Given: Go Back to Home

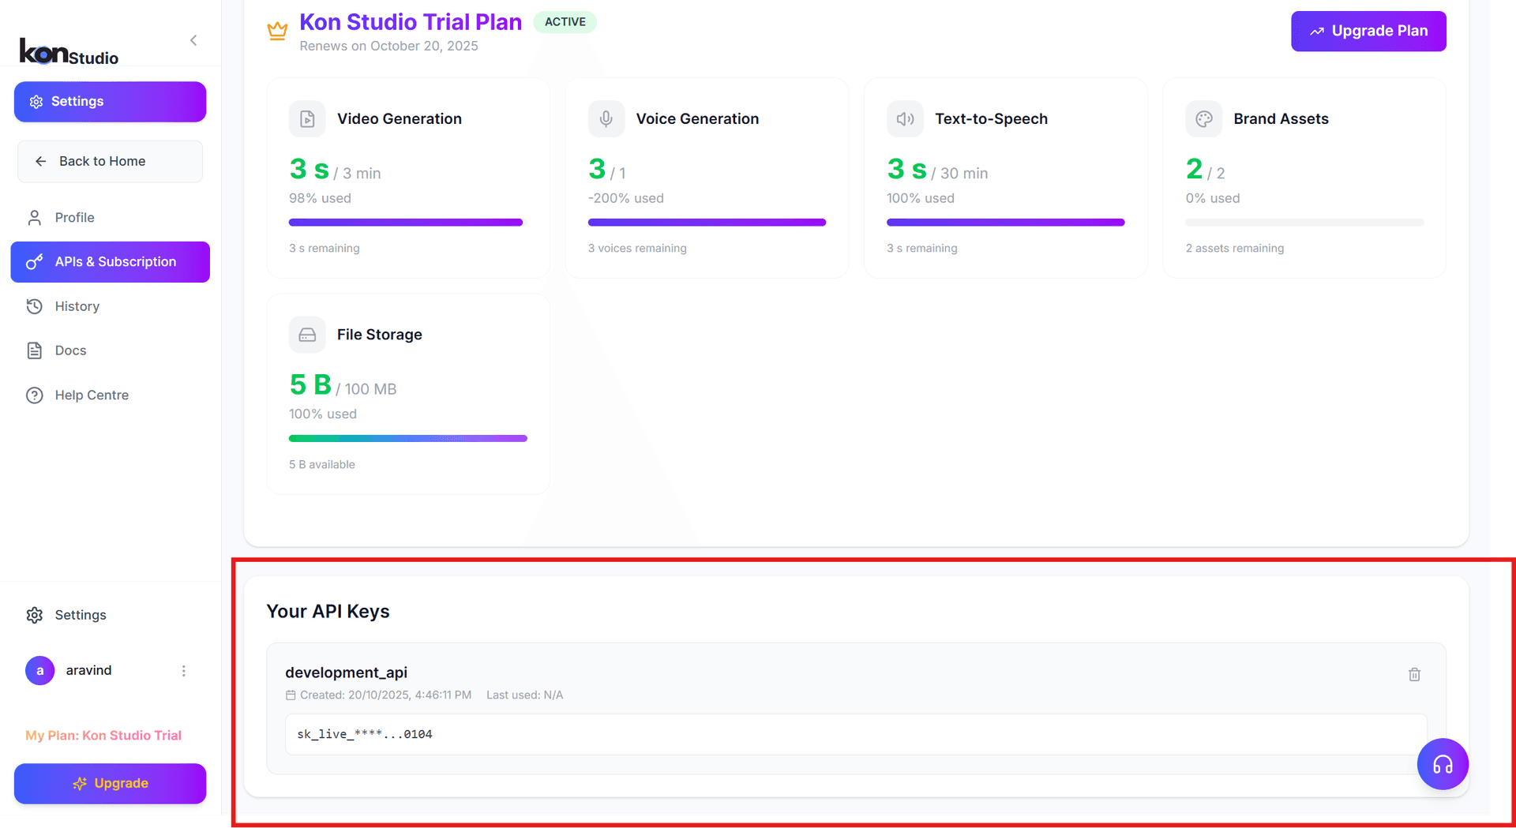Looking at the screenshot, I should [110, 161].
